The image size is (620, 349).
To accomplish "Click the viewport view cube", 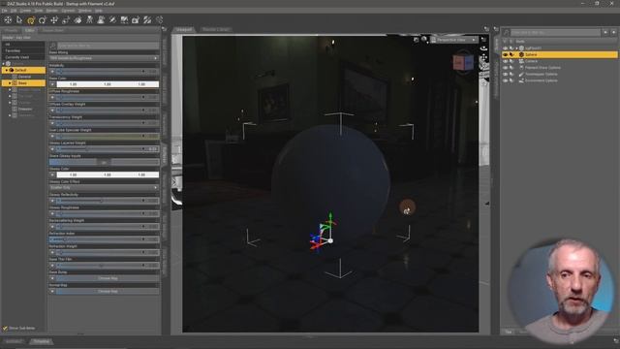I will tap(463, 62).
